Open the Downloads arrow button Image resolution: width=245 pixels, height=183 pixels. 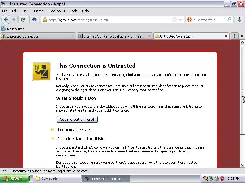click(239, 20)
